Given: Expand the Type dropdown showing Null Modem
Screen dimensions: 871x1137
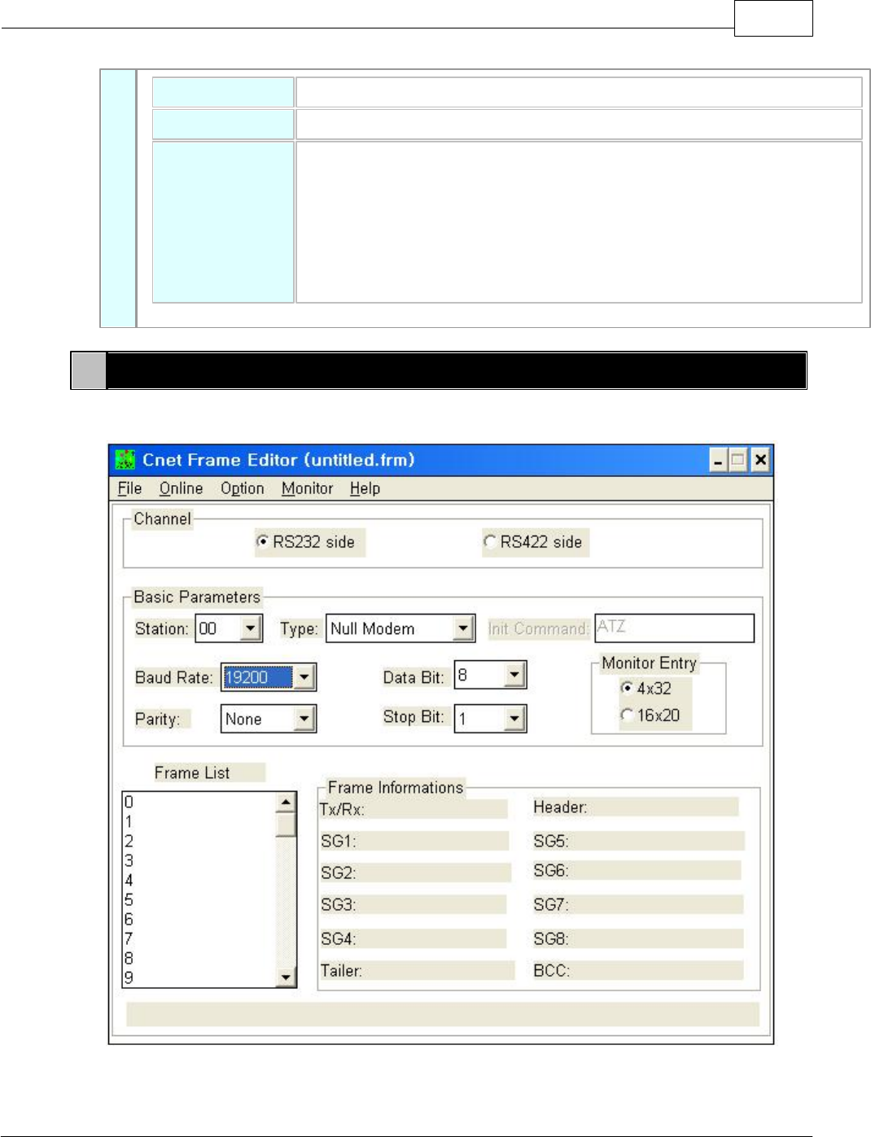Looking at the screenshot, I should click(463, 628).
